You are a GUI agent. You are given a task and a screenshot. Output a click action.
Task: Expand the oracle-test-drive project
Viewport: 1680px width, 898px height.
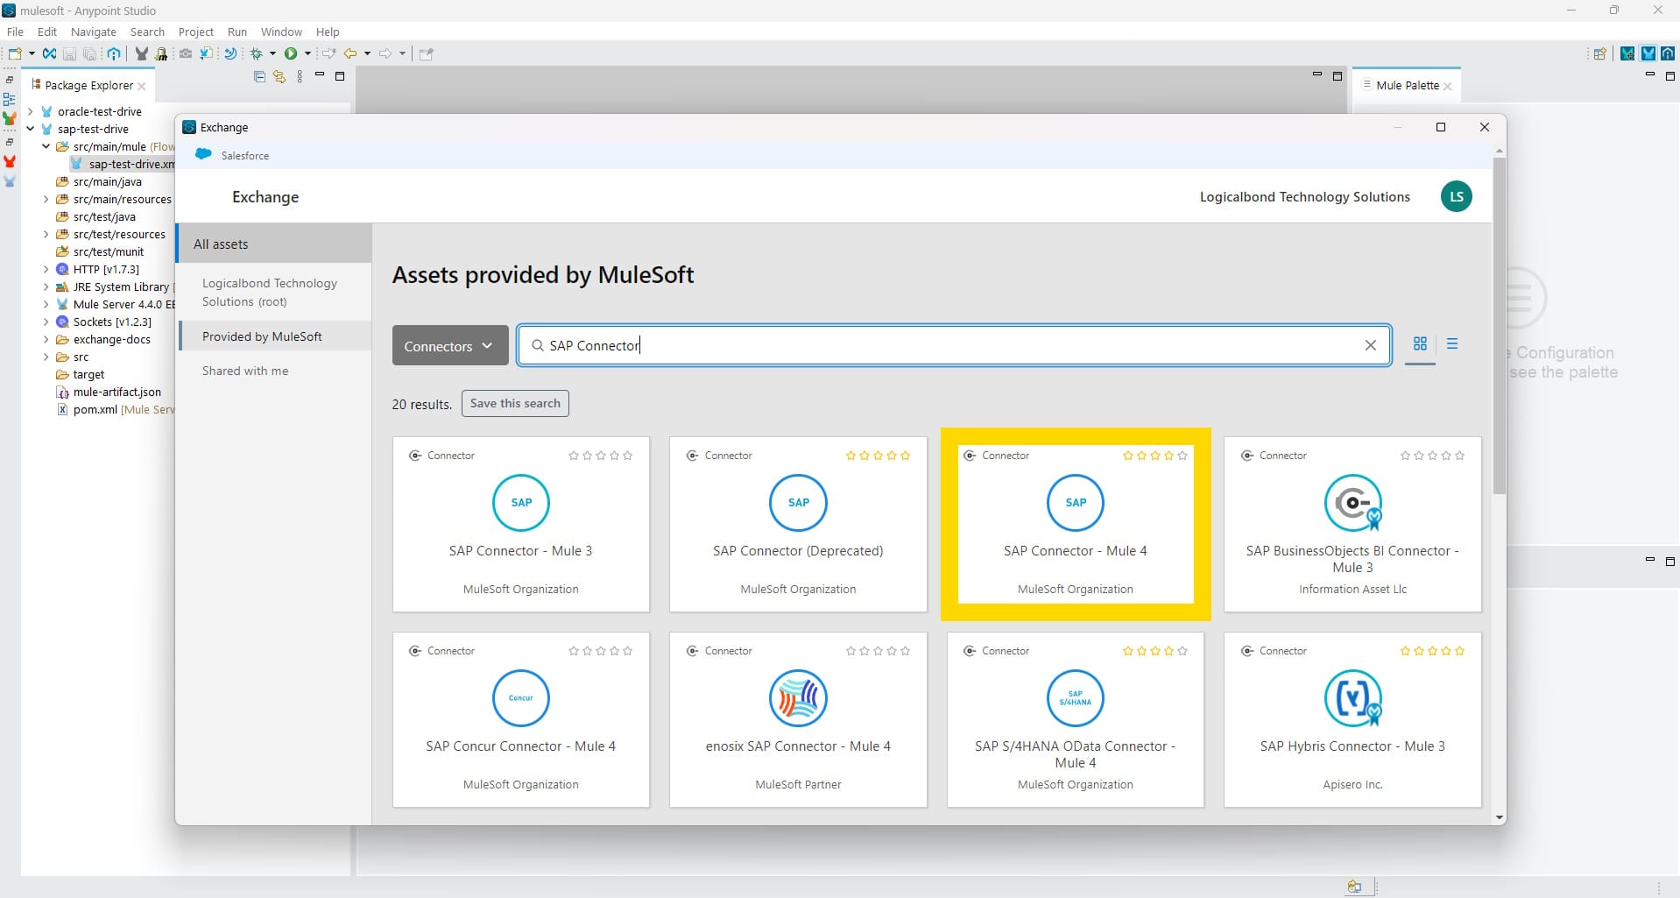point(31,111)
